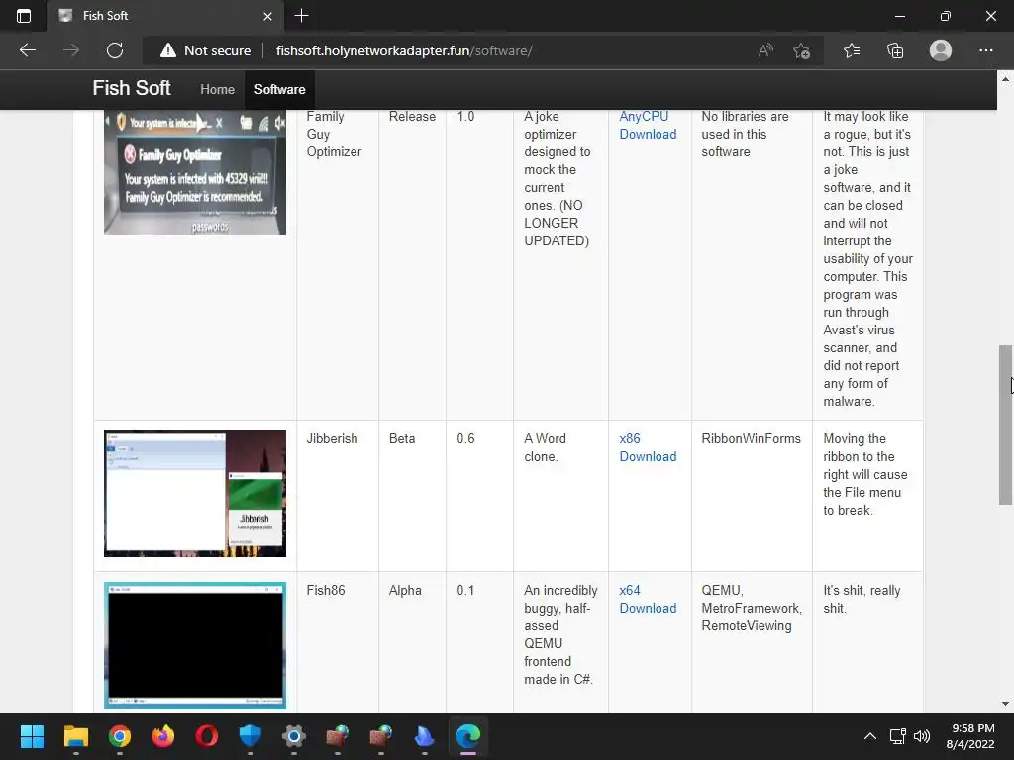Click the scrollbar down arrow
Viewport: 1014px width, 760px height.
(1005, 704)
